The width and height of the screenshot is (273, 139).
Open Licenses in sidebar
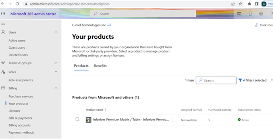(14, 111)
